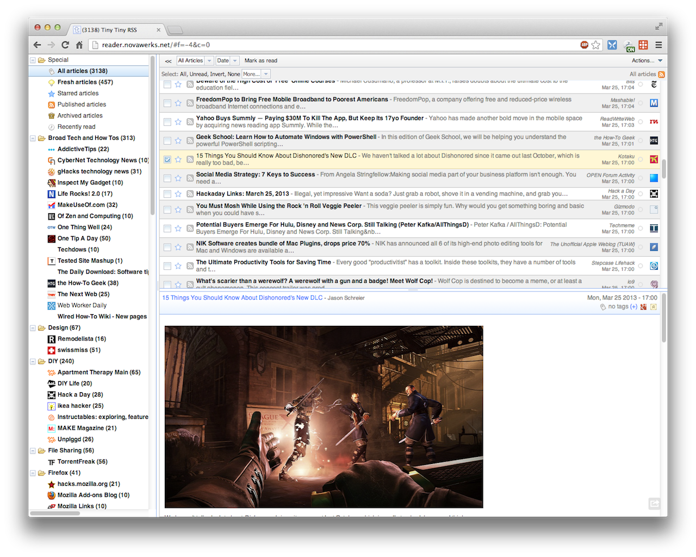Collapse the feed list with << icon
The height and width of the screenshot is (557, 696).
click(x=168, y=61)
